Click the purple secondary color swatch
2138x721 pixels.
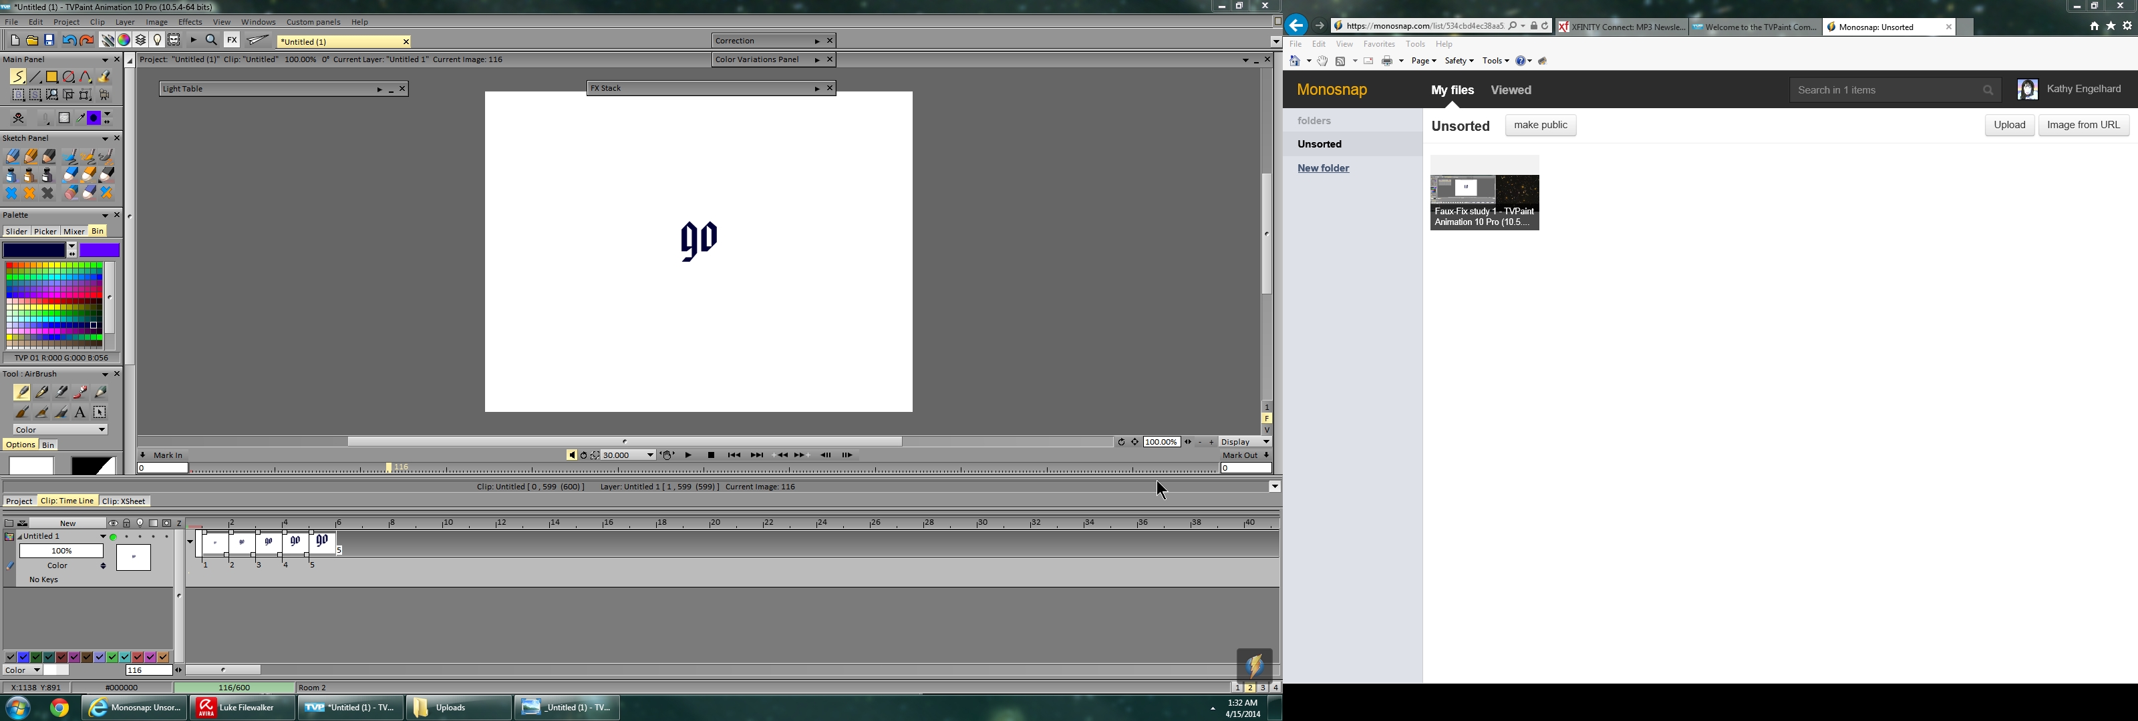pos(100,250)
